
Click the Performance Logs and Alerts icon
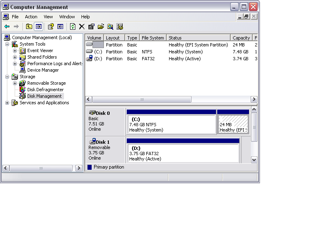(x=22, y=64)
